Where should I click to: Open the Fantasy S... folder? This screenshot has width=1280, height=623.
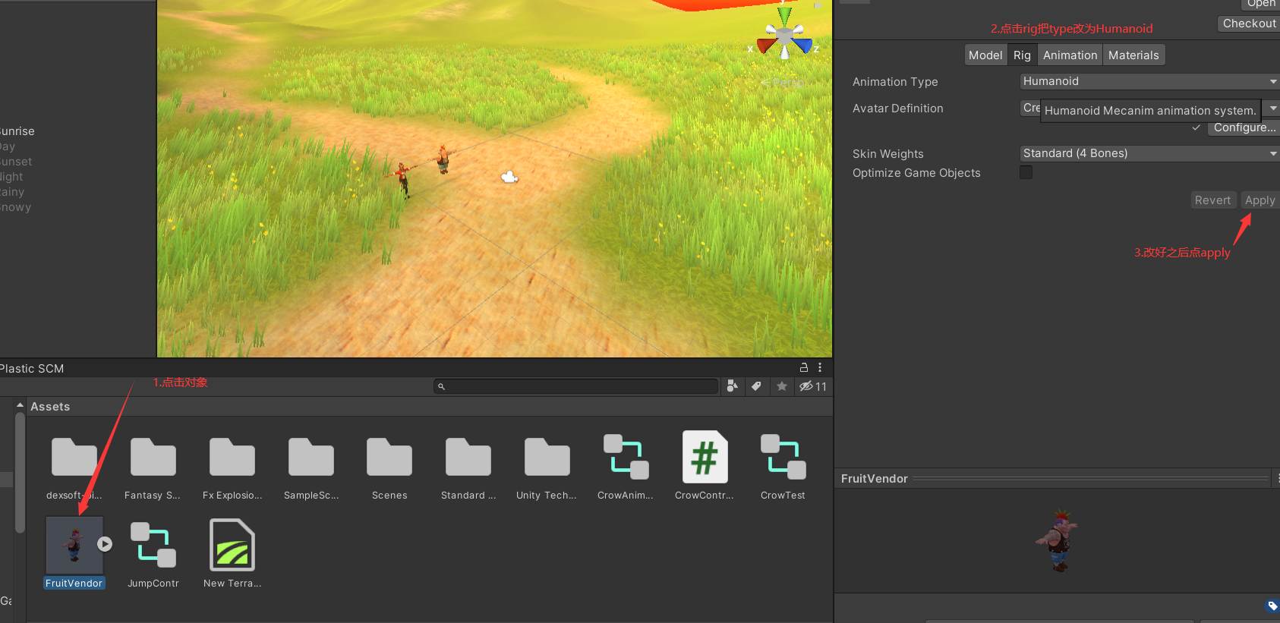pos(153,457)
